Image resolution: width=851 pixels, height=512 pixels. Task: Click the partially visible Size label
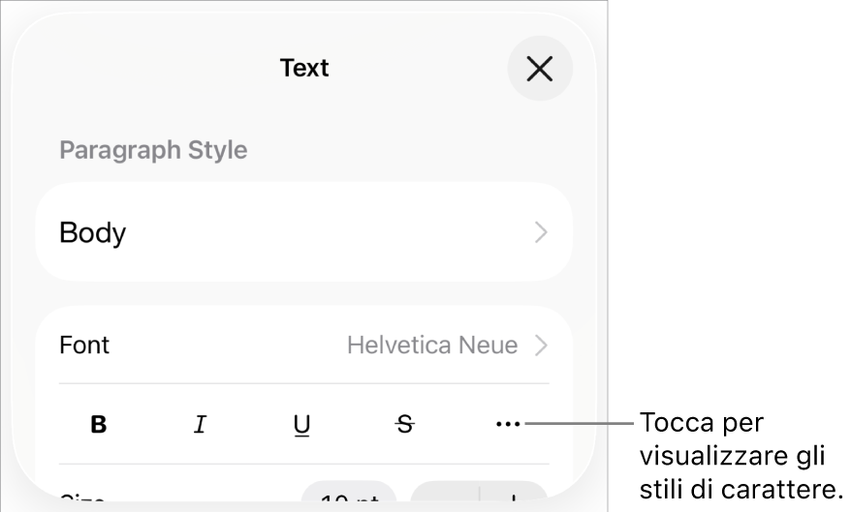point(82,497)
